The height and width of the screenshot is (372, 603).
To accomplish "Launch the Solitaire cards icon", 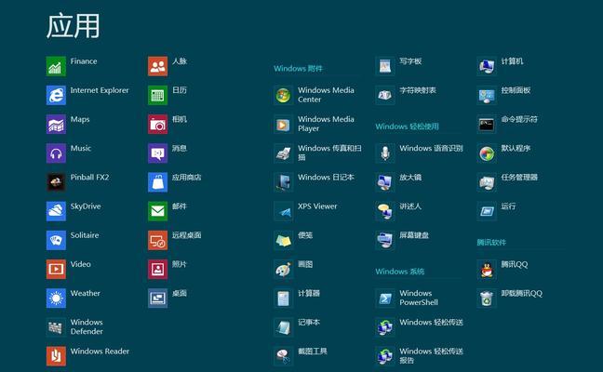I will [56, 240].
